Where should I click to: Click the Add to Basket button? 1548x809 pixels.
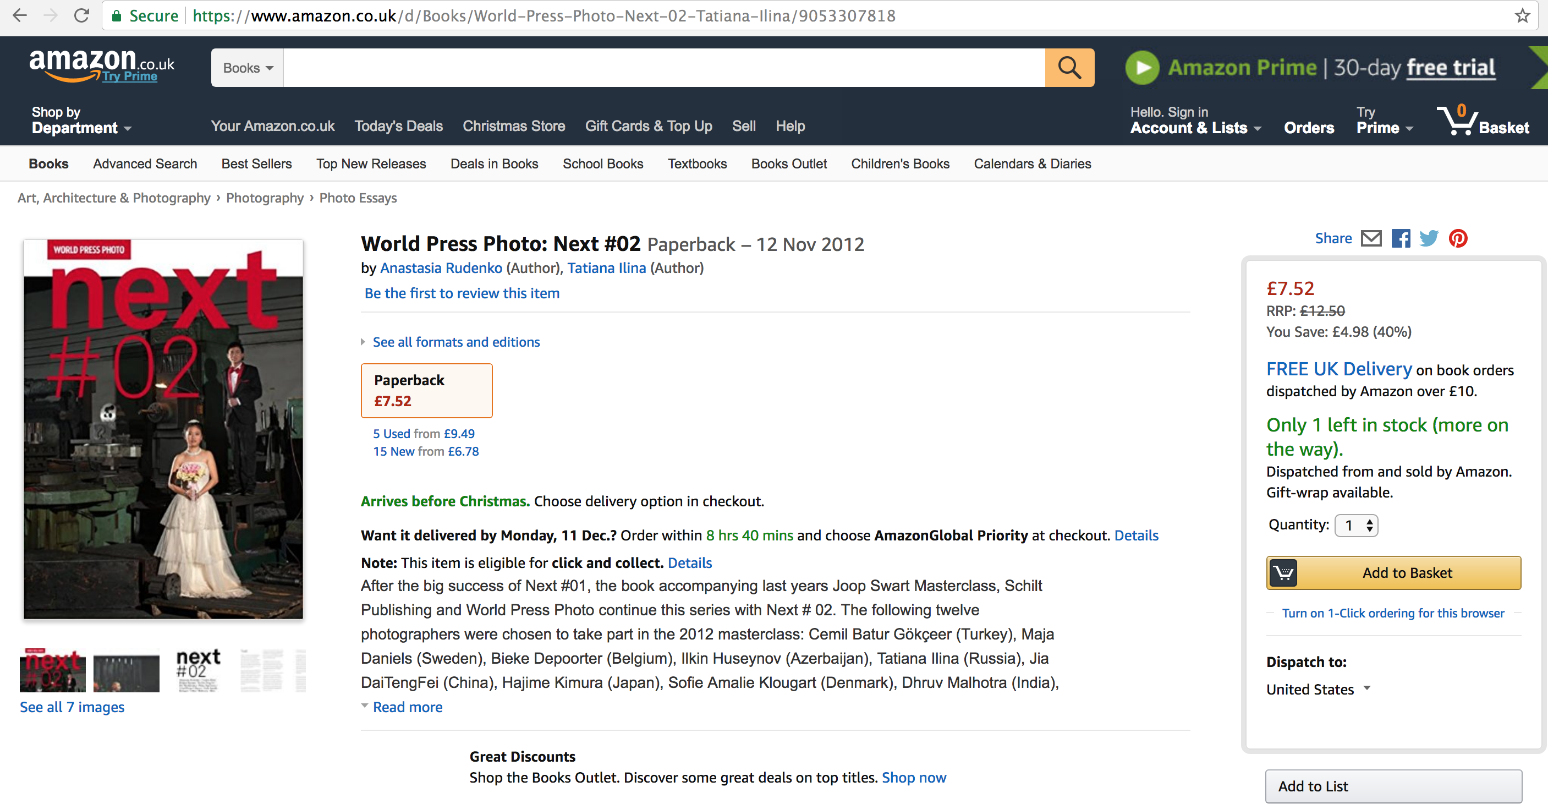(x=1393, y=573)
